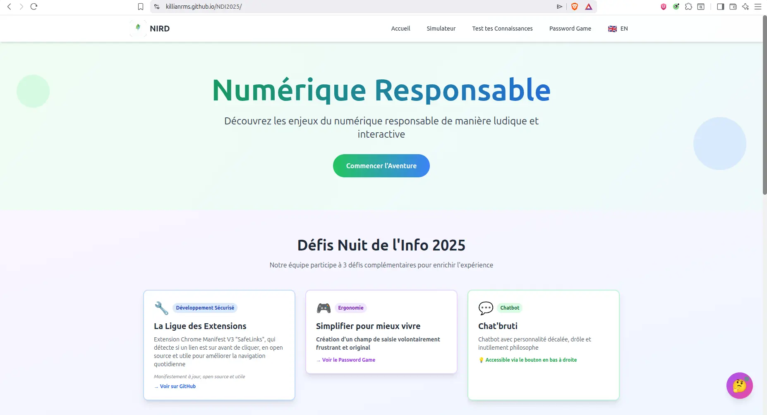Click the NIRD leaf logo
This screenshot has height=415, width=767.
pyautogui.click(x=138, y=28)
